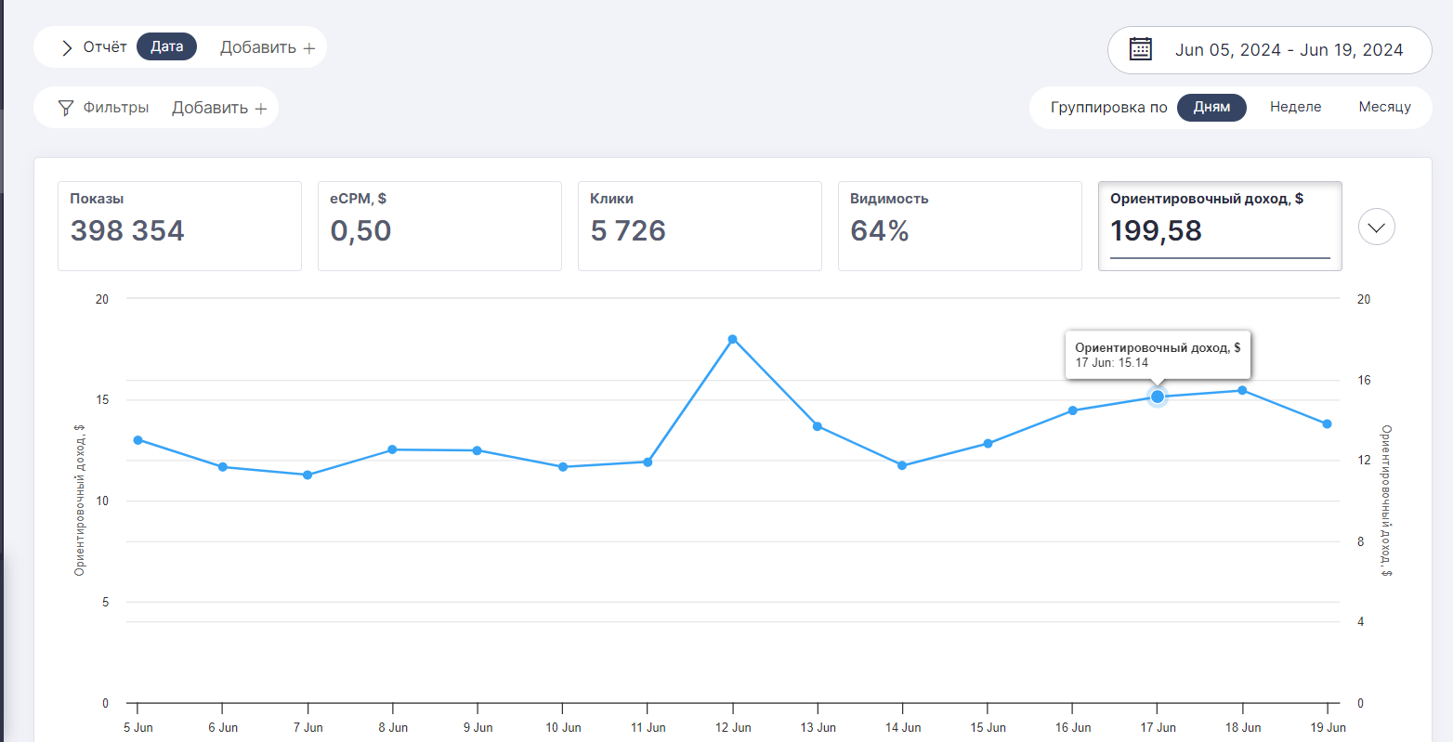This screenshot has height=742, width=1453.
Task: Click the funnel filter icon
Action: [x=65, y=108]
